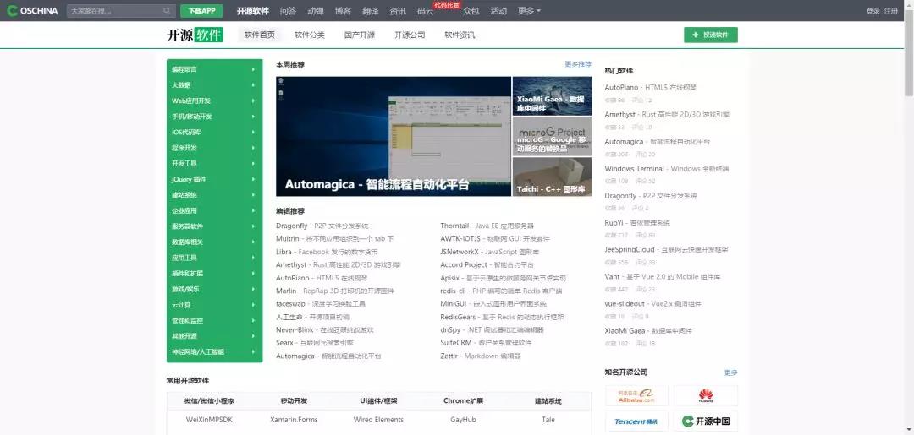This screenshot has width=914, height=435.
Task: Expand the 大数据 category
Action: coord(214,85)
